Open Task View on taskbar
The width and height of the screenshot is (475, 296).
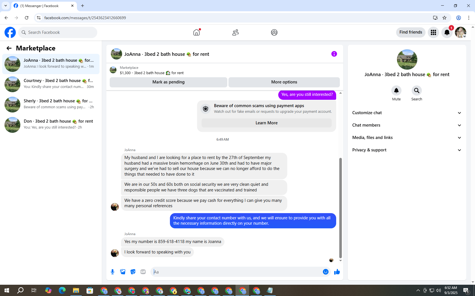34,290
